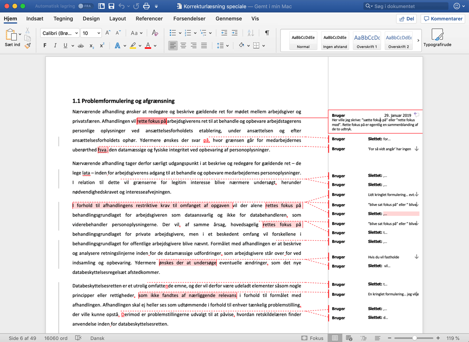Click the Cut scissors icon
Viewport: 469px width, 342px height.
pos(28,30)
